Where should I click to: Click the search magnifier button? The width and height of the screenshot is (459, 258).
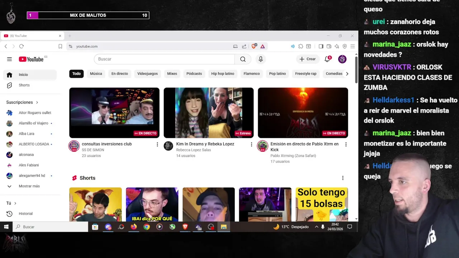(243, 59)
